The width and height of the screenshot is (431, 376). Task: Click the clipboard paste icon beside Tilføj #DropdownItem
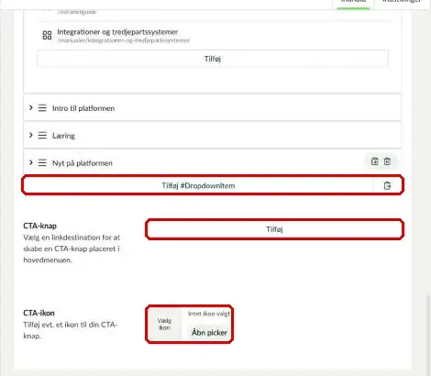pos(387,185)
